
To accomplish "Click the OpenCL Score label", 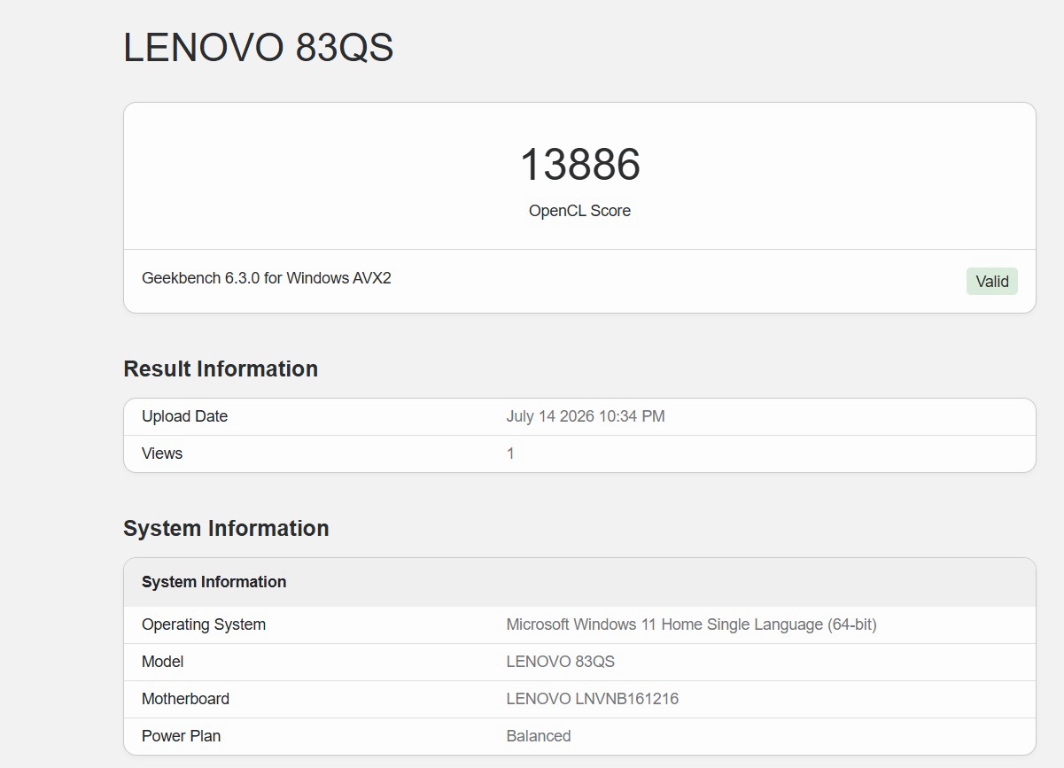I will (x=579, y=211).
